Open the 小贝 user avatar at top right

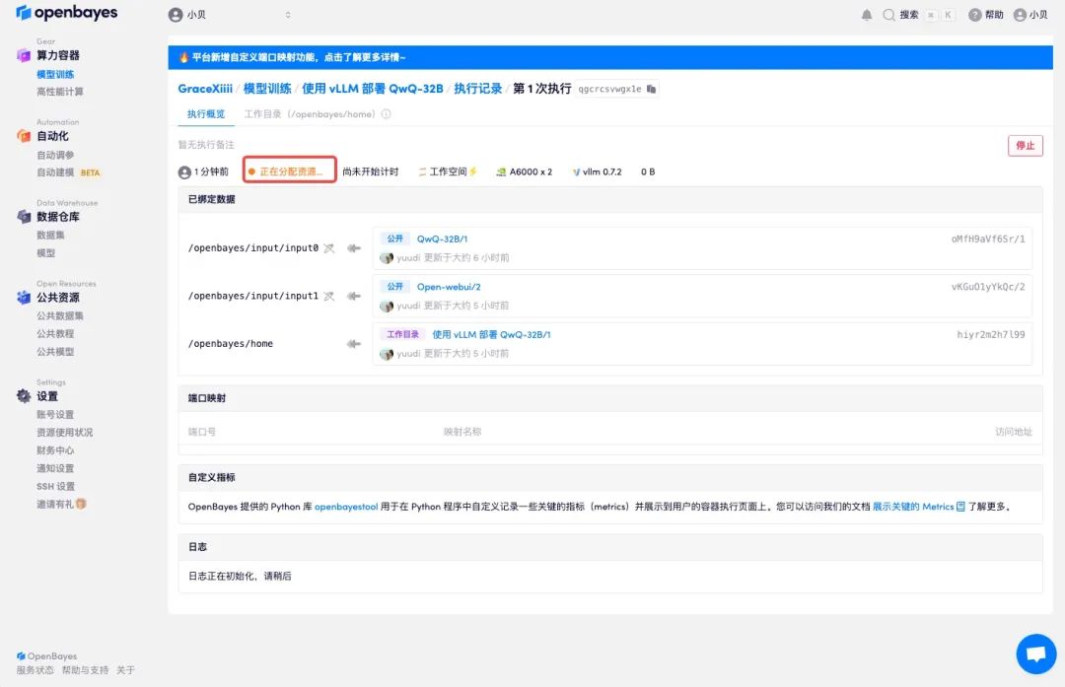click(1020, 15)
